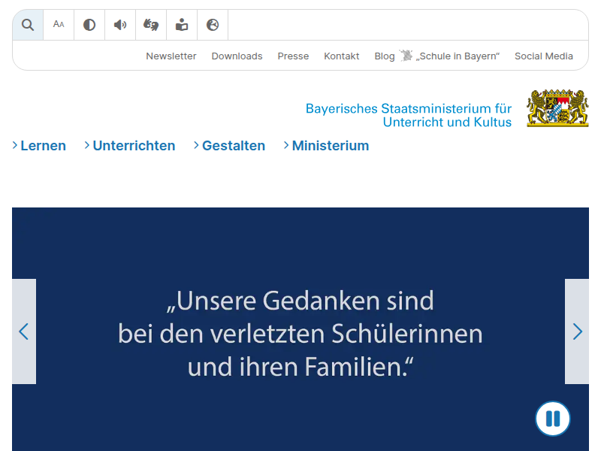The width and height of the screenshot is (601, 451).
Task: Toggle high contrast mode icon
Action: [89, 25]
